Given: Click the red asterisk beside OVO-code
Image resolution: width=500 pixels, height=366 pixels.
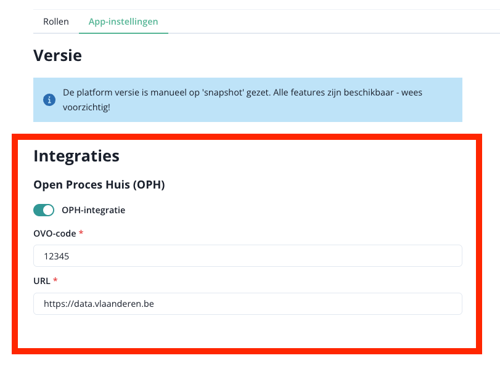Looking at the screenshot, I should [x=81, y=234].
